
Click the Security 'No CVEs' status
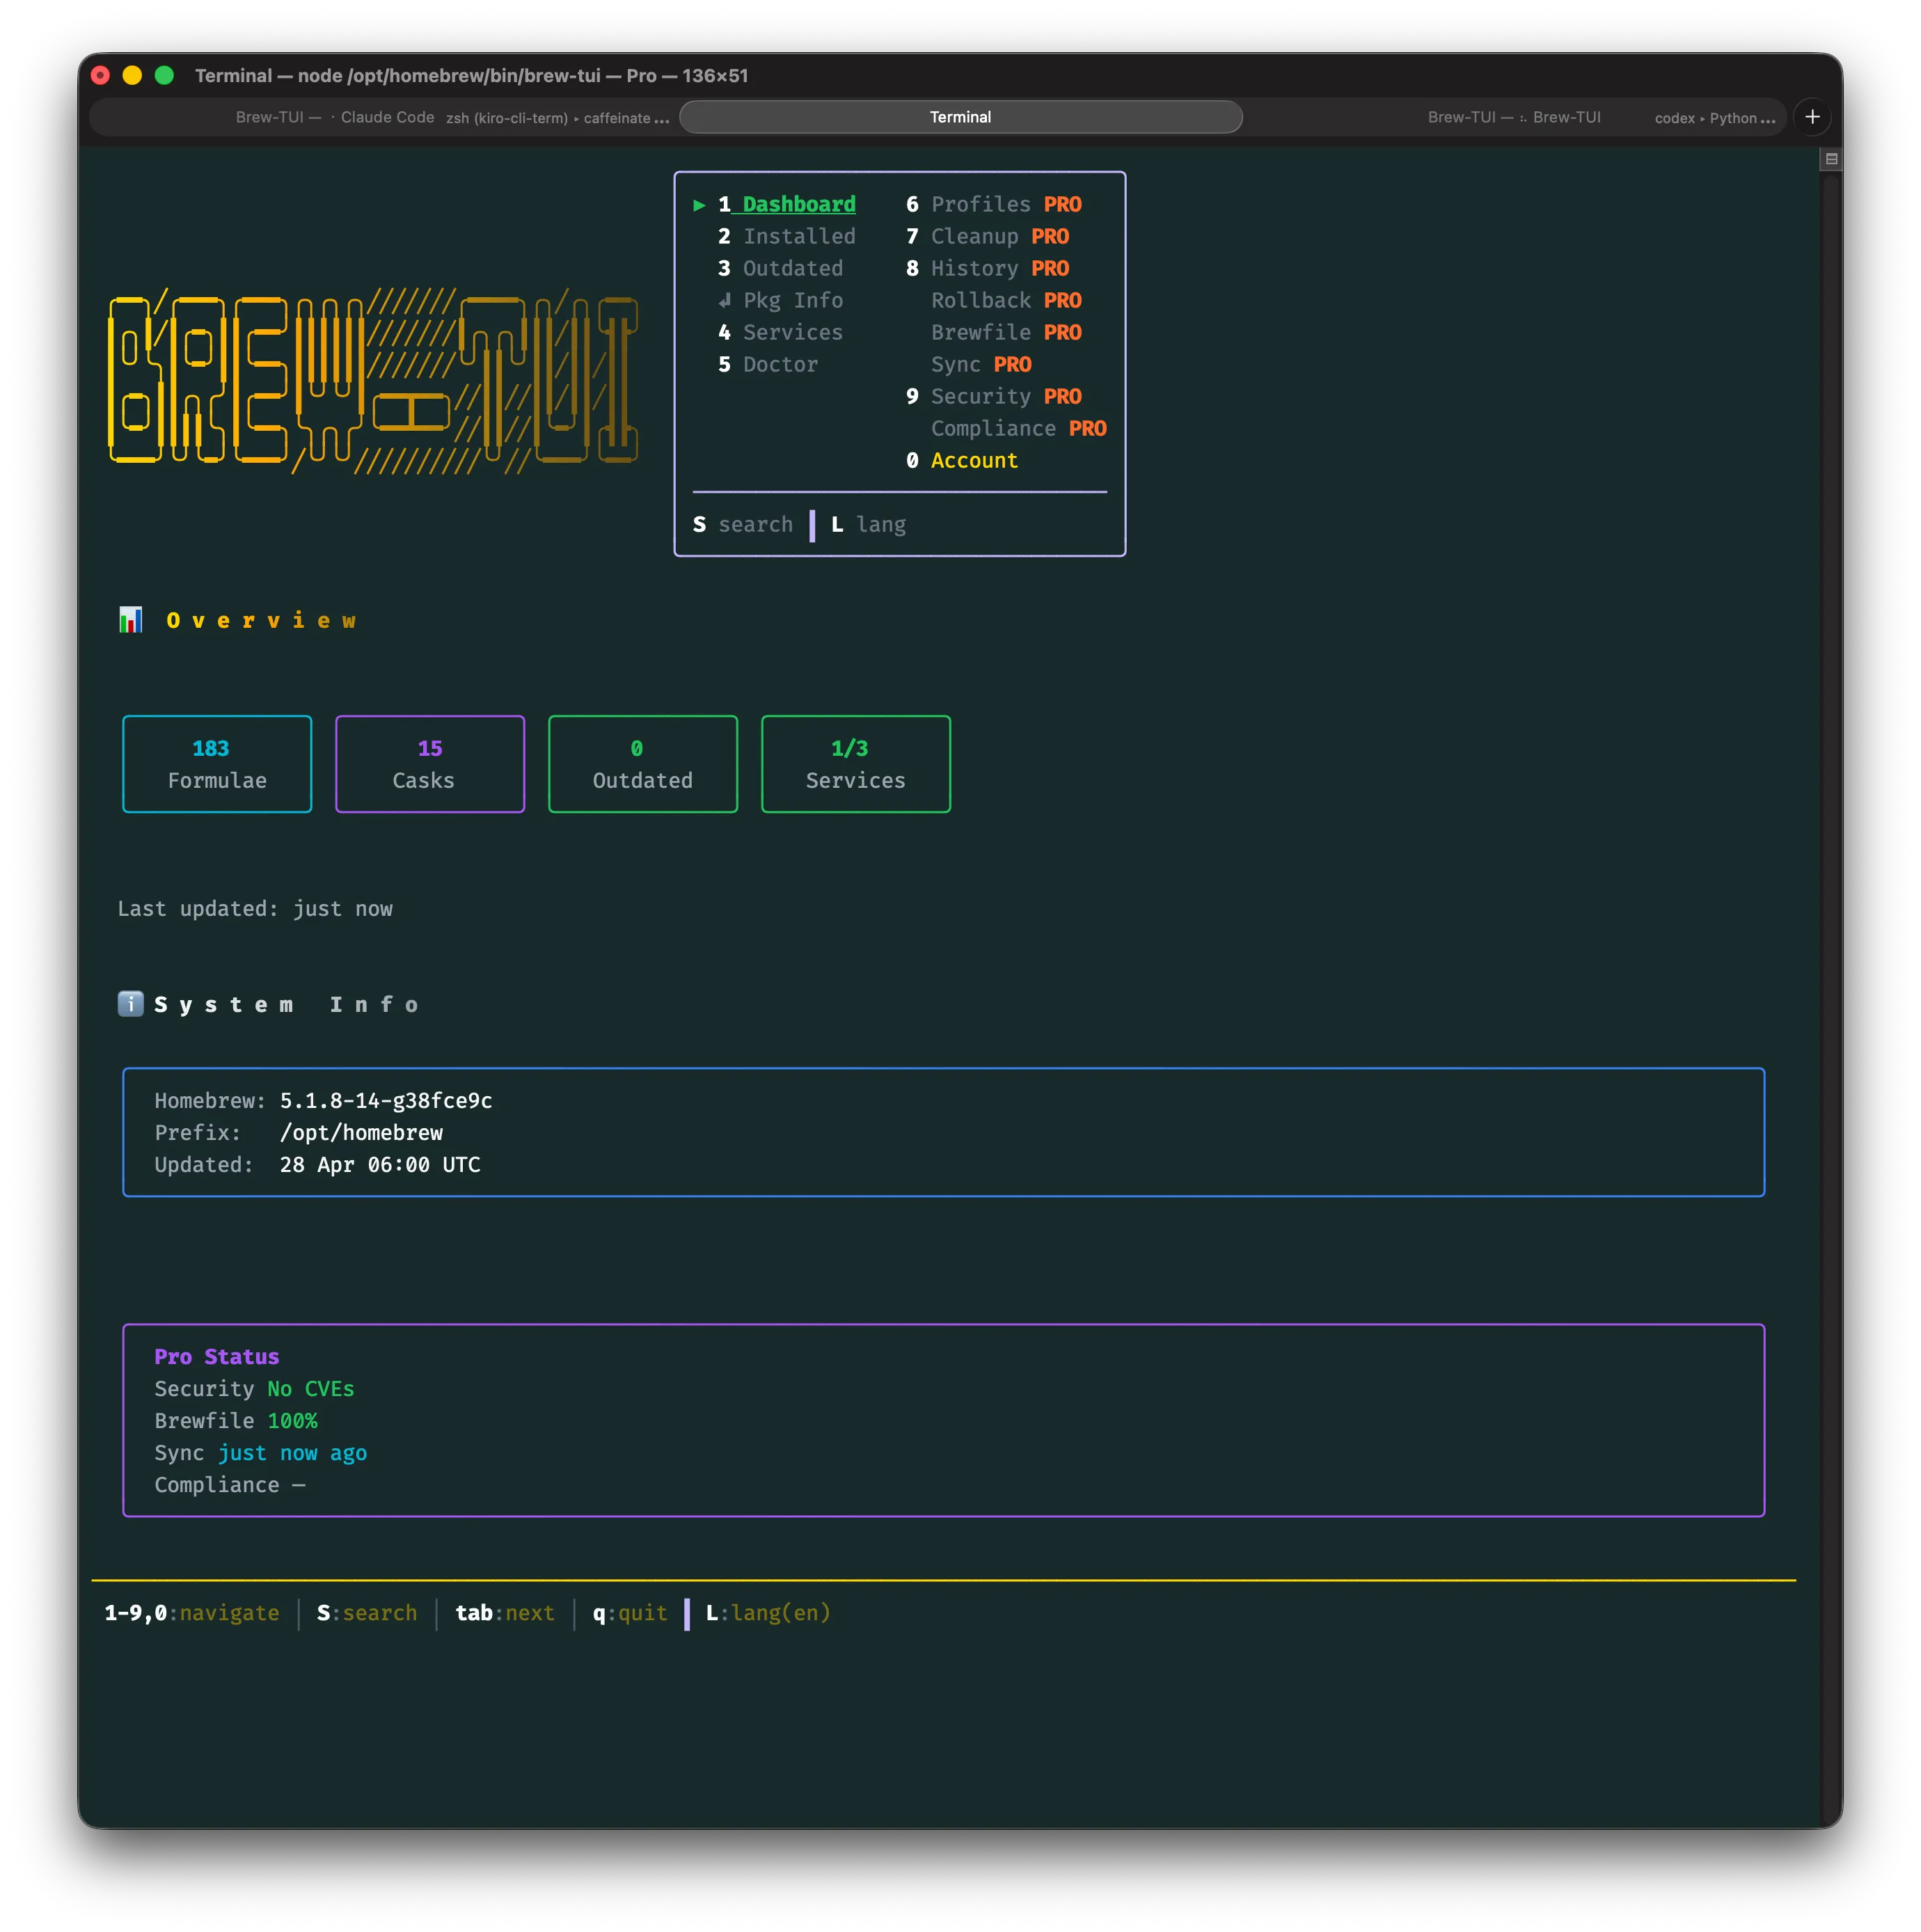pyautogui.click(x=311, y=1388)
